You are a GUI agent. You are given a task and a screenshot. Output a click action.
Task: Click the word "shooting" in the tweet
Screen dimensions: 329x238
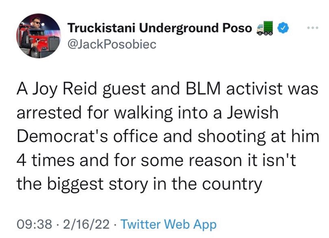tap(230, 136)
